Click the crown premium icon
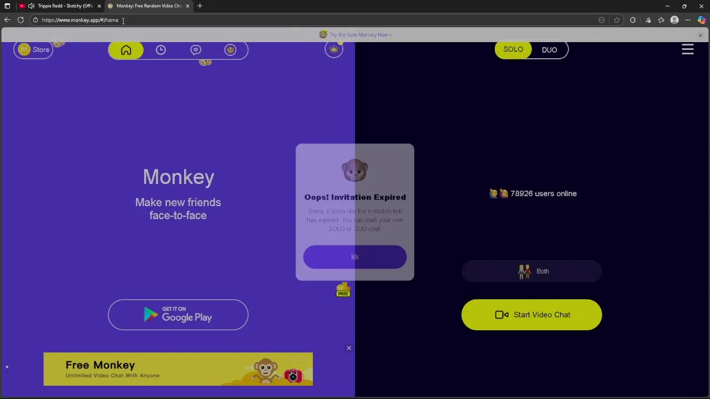The height and width of the screenshot is (399, 710). tap(334, 50)
